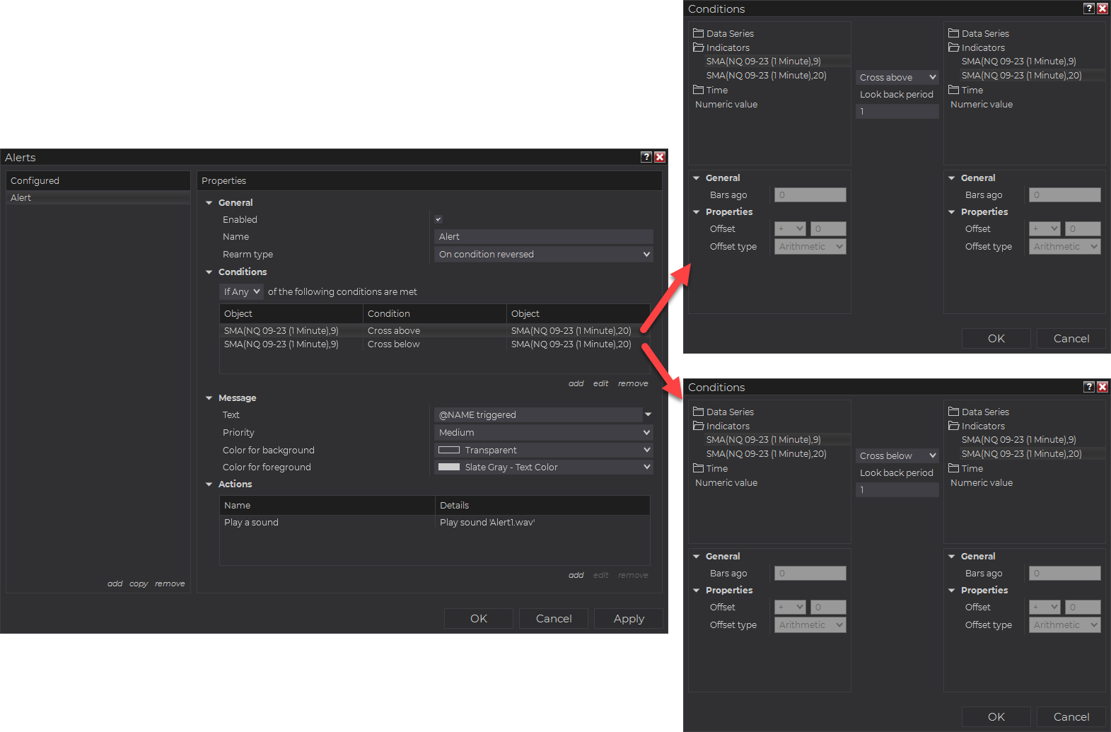Select the Cross above row in conditions table

click(434, 330)
